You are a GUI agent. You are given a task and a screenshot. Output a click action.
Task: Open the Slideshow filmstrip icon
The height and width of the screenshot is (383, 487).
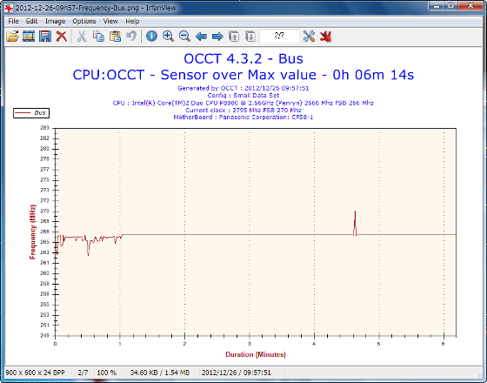[x=29, y=37]
